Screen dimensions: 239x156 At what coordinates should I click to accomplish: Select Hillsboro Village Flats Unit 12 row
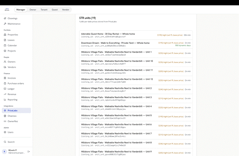pyautogui.click(x=136, y=81)
